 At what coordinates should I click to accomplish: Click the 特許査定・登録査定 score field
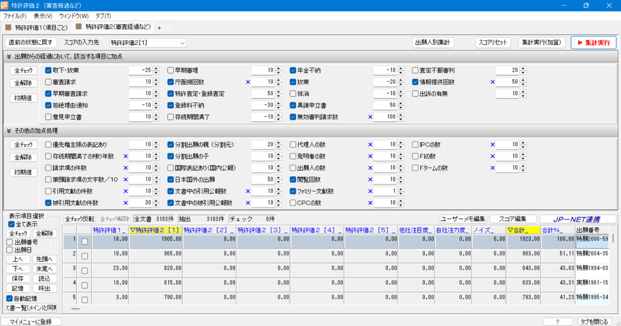click(263, 94)
